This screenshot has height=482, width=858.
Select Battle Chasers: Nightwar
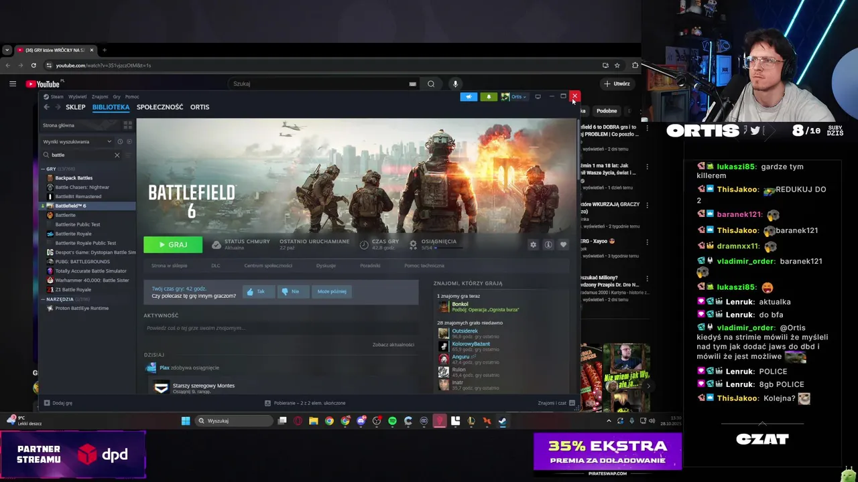coord(82,187)
